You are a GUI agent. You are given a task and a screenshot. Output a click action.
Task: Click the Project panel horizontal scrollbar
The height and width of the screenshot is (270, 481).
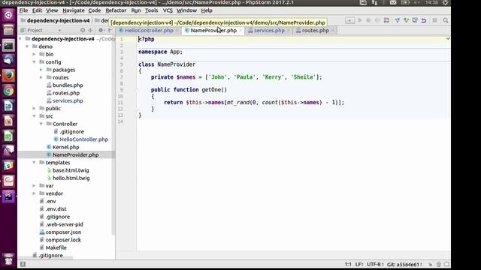point(45,258)
